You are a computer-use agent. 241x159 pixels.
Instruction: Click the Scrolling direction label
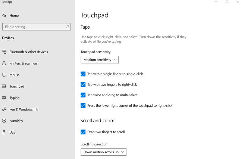pos(94,144)
